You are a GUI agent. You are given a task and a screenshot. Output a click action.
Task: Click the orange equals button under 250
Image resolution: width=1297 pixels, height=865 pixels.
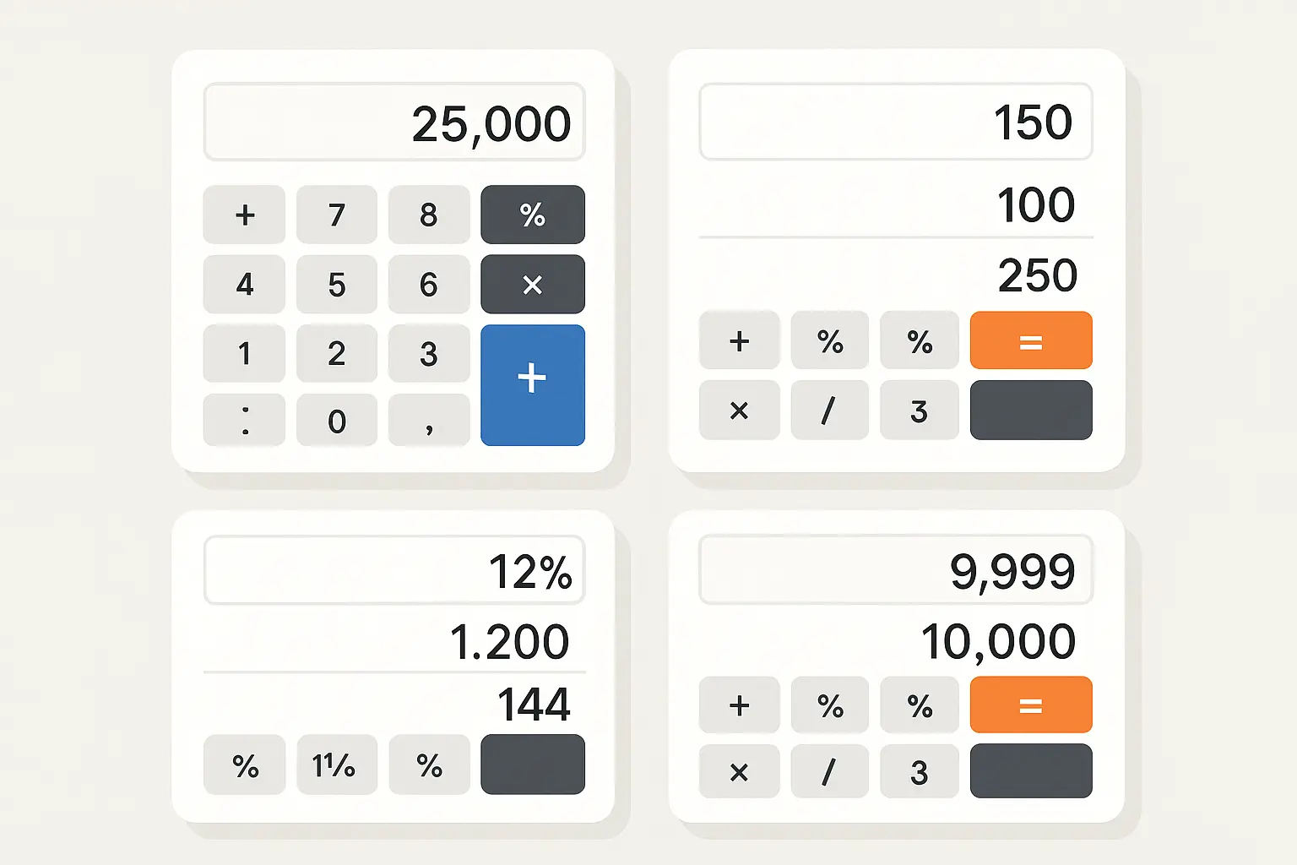1030,340
